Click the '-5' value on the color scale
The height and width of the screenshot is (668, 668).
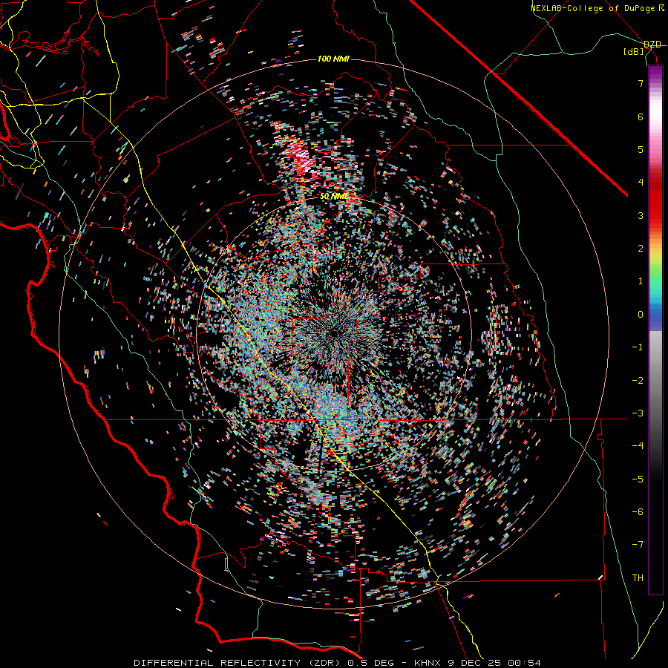pyautogui.click(x=638, y=479)
